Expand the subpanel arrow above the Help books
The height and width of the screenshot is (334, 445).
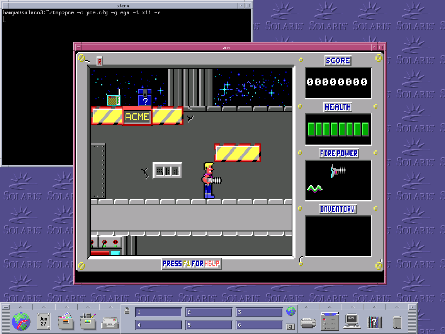(375, 307)
